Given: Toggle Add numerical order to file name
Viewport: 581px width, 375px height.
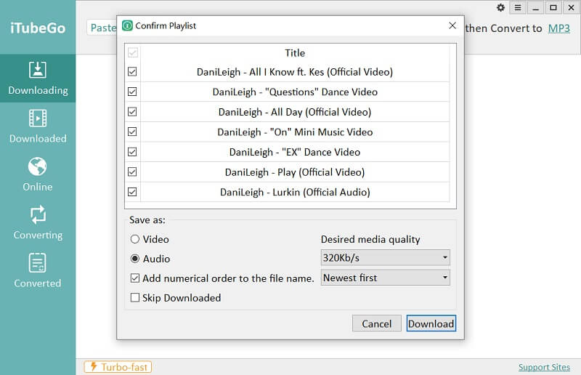Looking at the screenshot, I should 135,278.
